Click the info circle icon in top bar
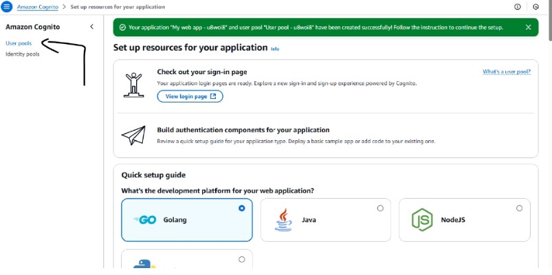The width and height of the screenshot is (552, 275). click(517, 7)
